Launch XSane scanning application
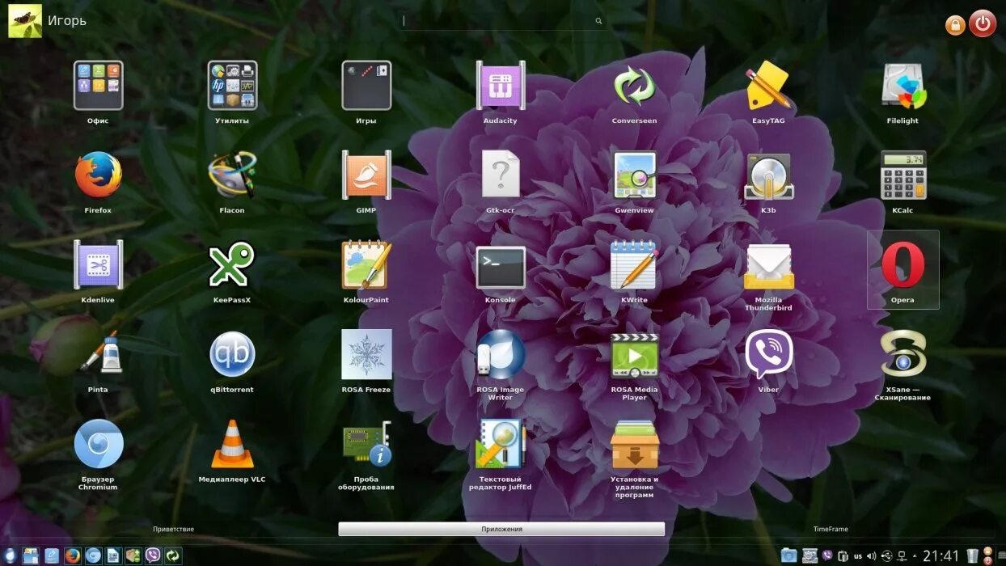 point(902,354)
